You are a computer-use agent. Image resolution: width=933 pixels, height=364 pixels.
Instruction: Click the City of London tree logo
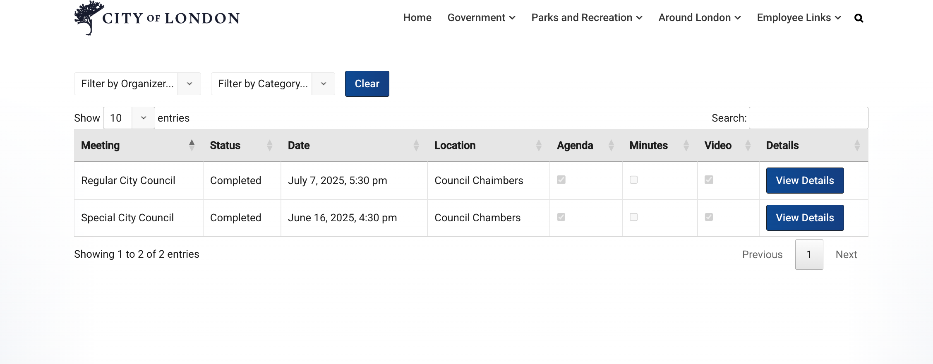pos(89,18)
